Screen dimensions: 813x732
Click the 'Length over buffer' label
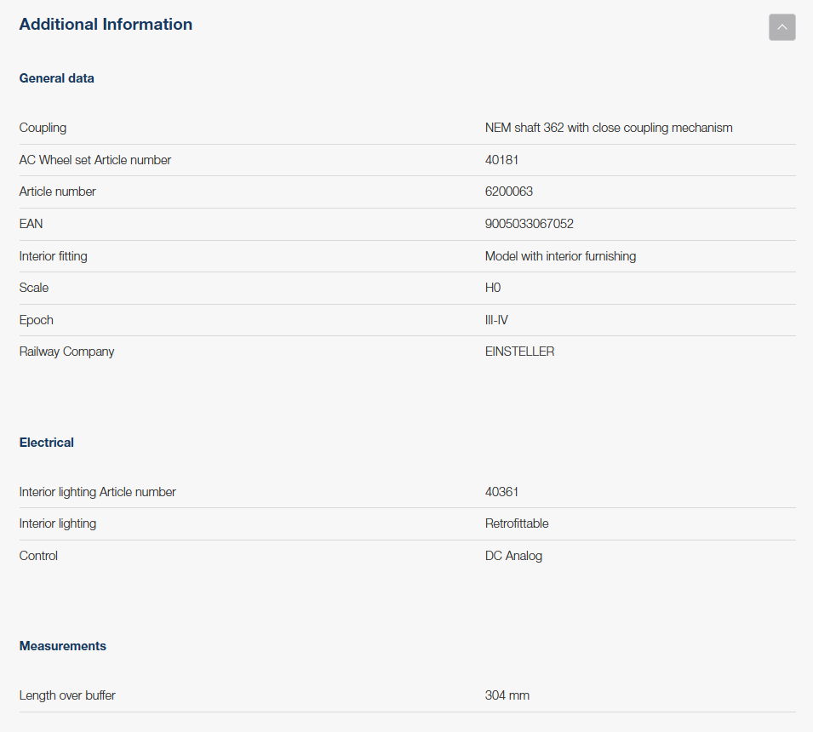[x=67, y=695]
